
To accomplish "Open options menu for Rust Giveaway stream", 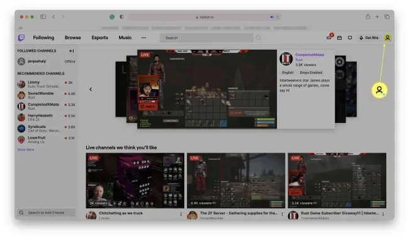I will (383, 214).
